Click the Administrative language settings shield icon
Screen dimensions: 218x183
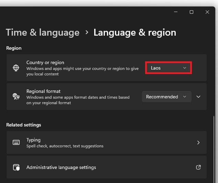(x=16, y=167)
